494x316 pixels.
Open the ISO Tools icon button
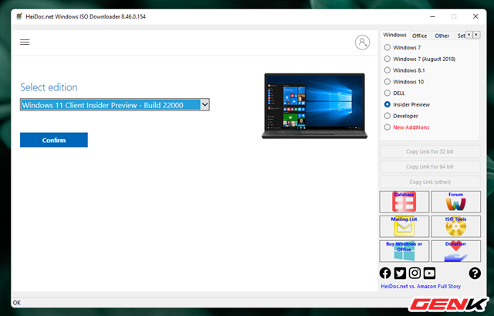point(455,226)
